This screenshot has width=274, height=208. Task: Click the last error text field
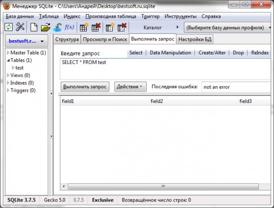click(x=236, y=87)
